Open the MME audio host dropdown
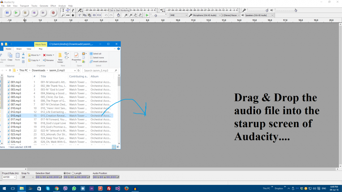Screen dimensions: 342x192 pyautogui.click(x=179, y=15)
